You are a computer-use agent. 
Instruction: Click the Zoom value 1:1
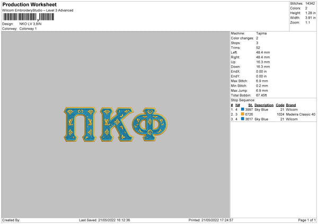click(x=307, y=22)
